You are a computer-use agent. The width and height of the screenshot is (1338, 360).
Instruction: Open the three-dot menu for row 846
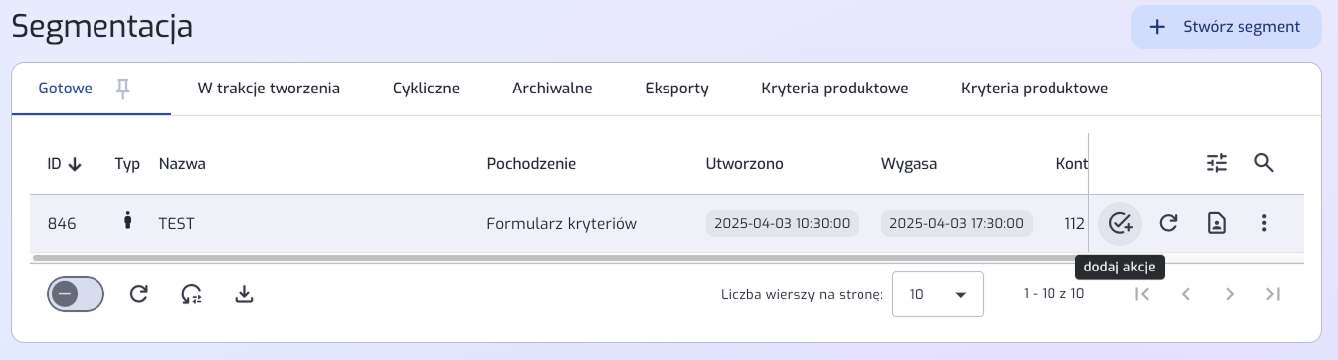pos(1264,223)
